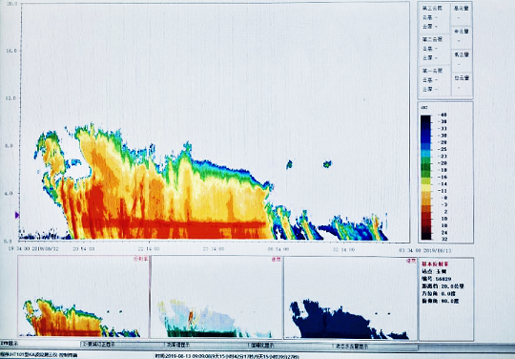Open the velocity thumbnail in the lower middle panel
Viewport: 515px width, 359px height.
pyautogui.click(x=216, y=297)
